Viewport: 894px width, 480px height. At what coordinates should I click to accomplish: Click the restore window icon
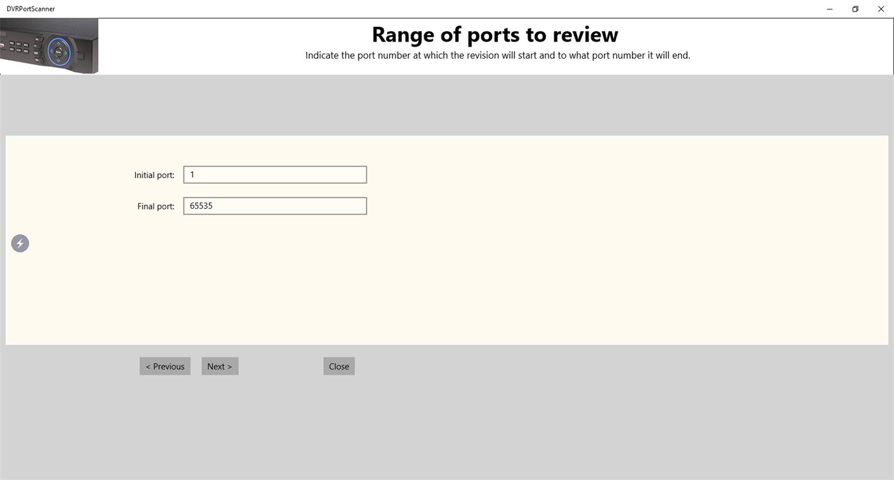[x=855, y=9]
